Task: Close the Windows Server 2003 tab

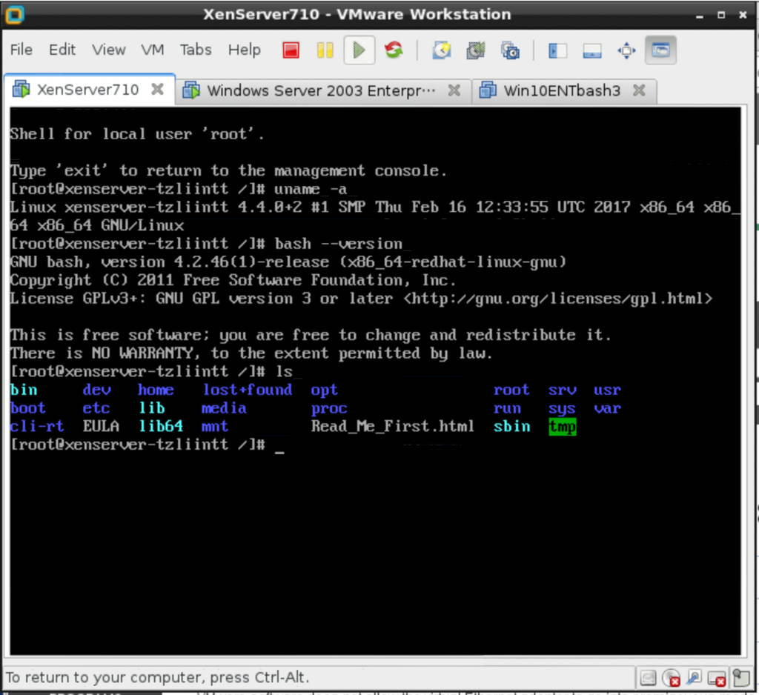Action: pos(454,90)
